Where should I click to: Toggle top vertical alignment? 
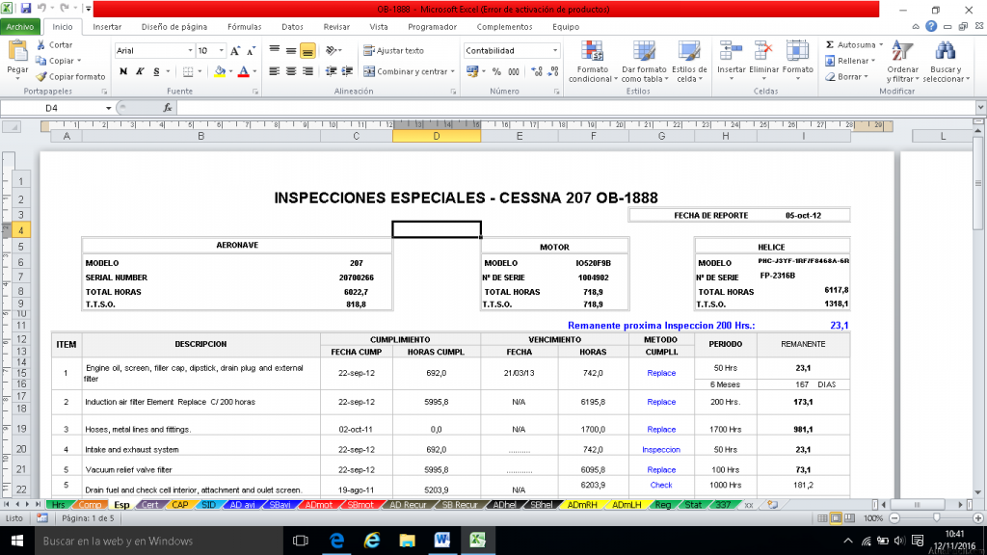pos(274,51)
